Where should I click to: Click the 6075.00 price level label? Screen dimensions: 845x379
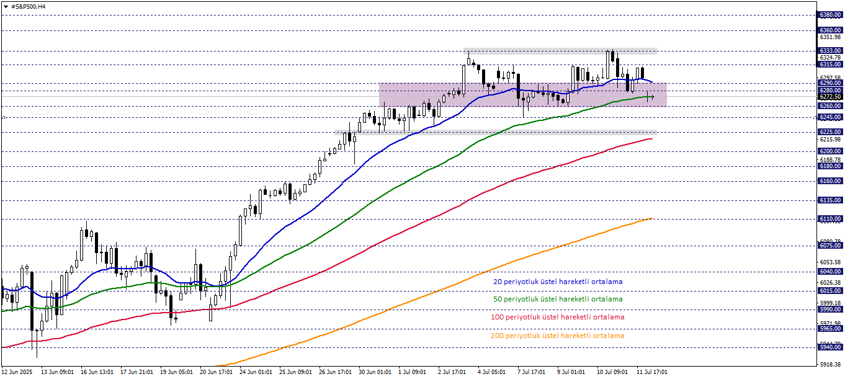[830, 245]
